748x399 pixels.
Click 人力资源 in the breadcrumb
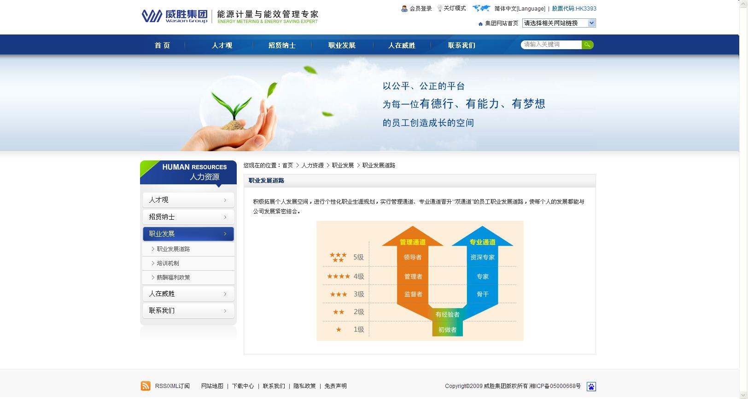pos(312,165)
